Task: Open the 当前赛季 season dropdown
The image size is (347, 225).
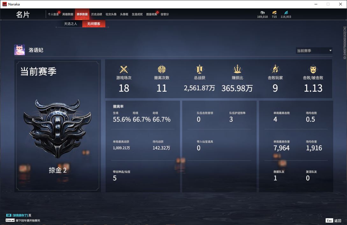Action: (x=314, y=51)
